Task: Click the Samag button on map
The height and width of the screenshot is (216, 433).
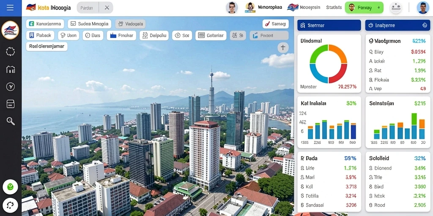Action: 275,24
